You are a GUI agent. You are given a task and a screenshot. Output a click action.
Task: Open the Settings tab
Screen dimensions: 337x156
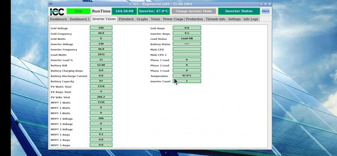click(234, 19)
